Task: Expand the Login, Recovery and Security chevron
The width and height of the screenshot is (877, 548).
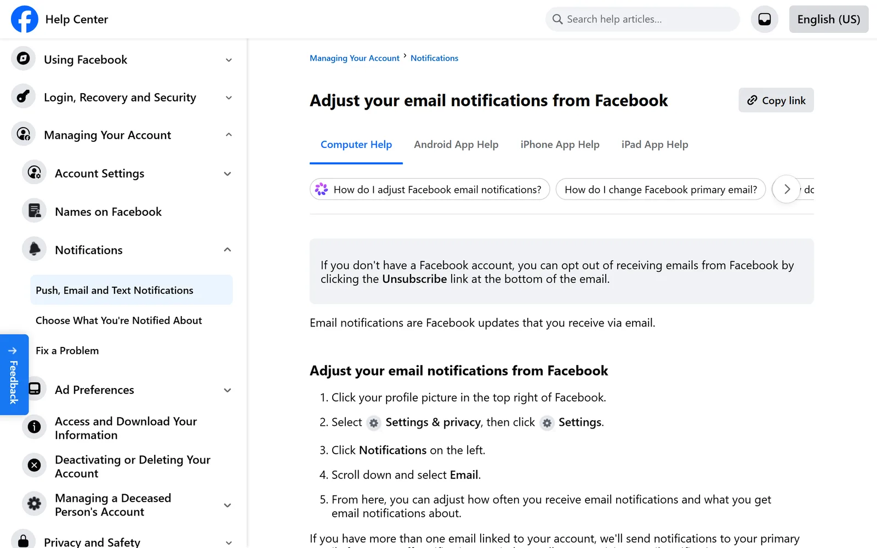Action: [229, 98]
